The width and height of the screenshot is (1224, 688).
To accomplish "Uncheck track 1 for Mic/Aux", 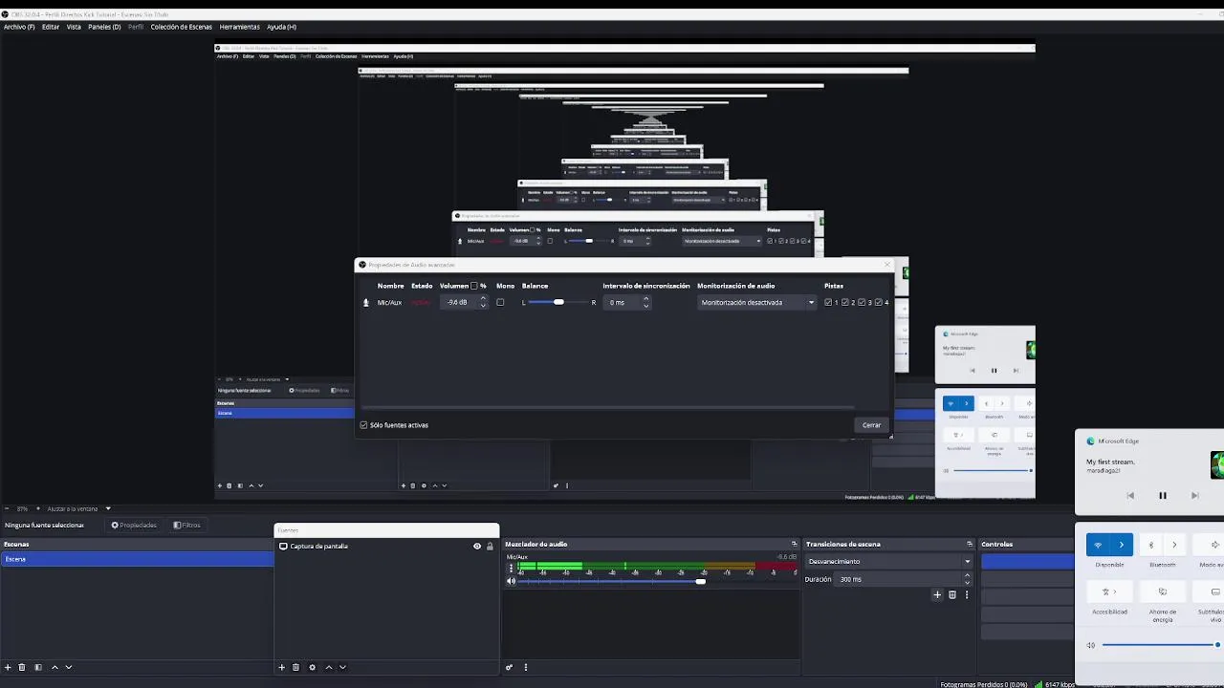I will [828, 302].
